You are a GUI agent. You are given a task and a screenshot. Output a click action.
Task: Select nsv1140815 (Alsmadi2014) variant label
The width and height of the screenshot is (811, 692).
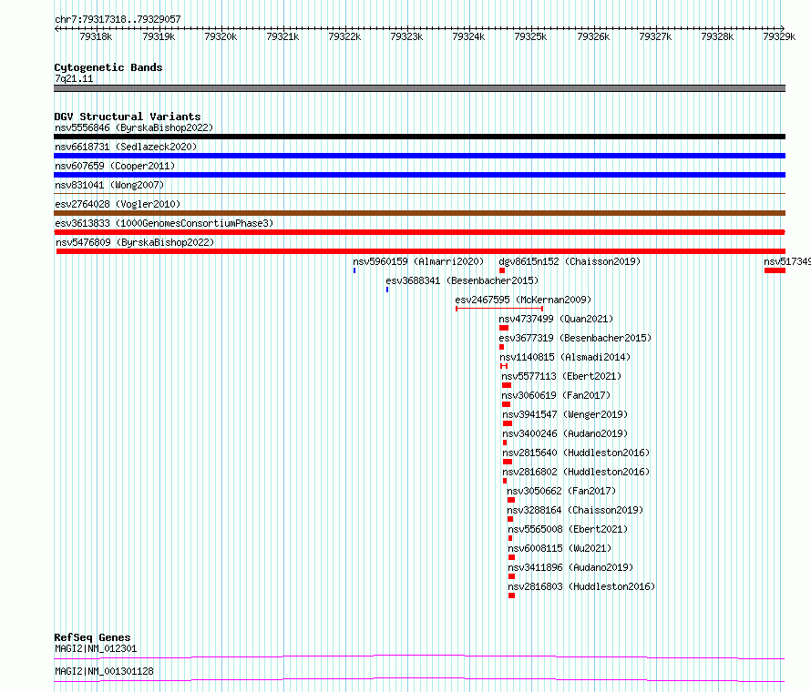pyautogui.click(x=565, y=357)
